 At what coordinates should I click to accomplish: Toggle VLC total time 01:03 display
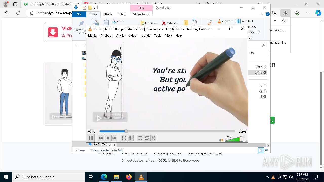click(242, 132)
